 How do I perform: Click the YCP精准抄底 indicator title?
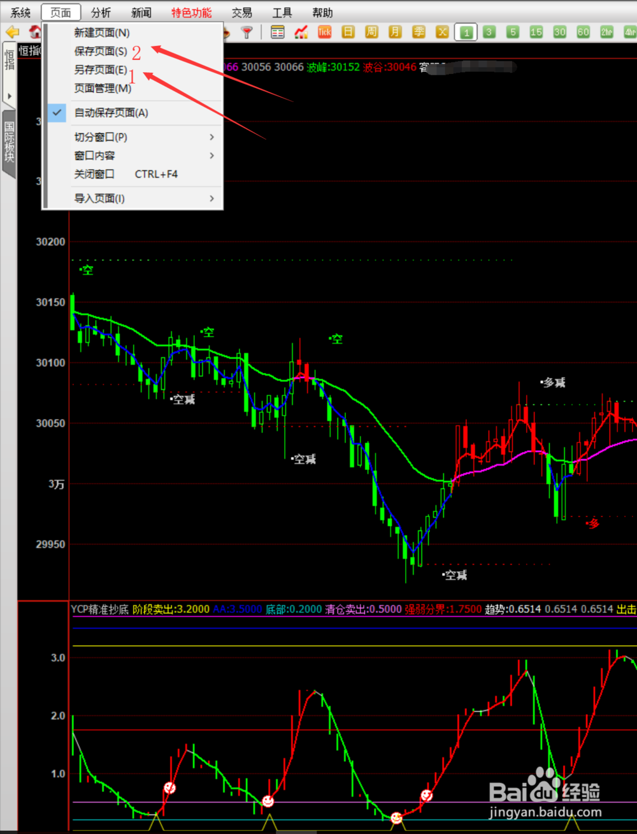pyautogui.click(x=100, y=609)
